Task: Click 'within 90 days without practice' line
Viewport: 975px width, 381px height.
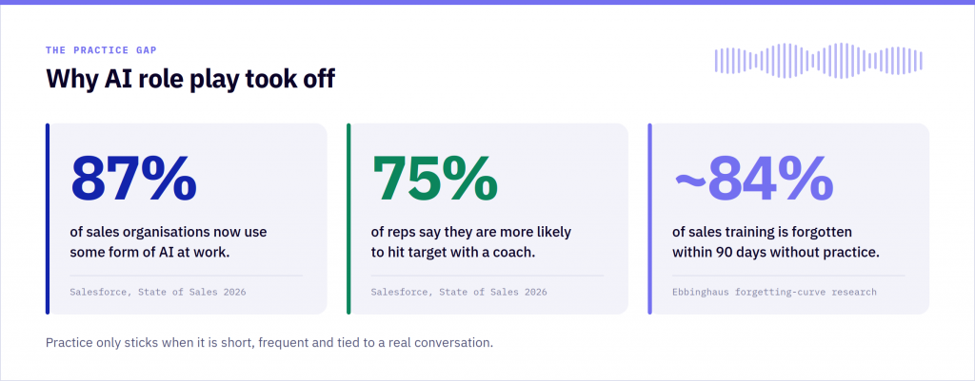Action: tap(776, 253)
